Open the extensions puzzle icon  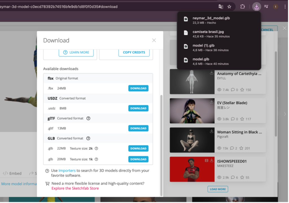243,7
